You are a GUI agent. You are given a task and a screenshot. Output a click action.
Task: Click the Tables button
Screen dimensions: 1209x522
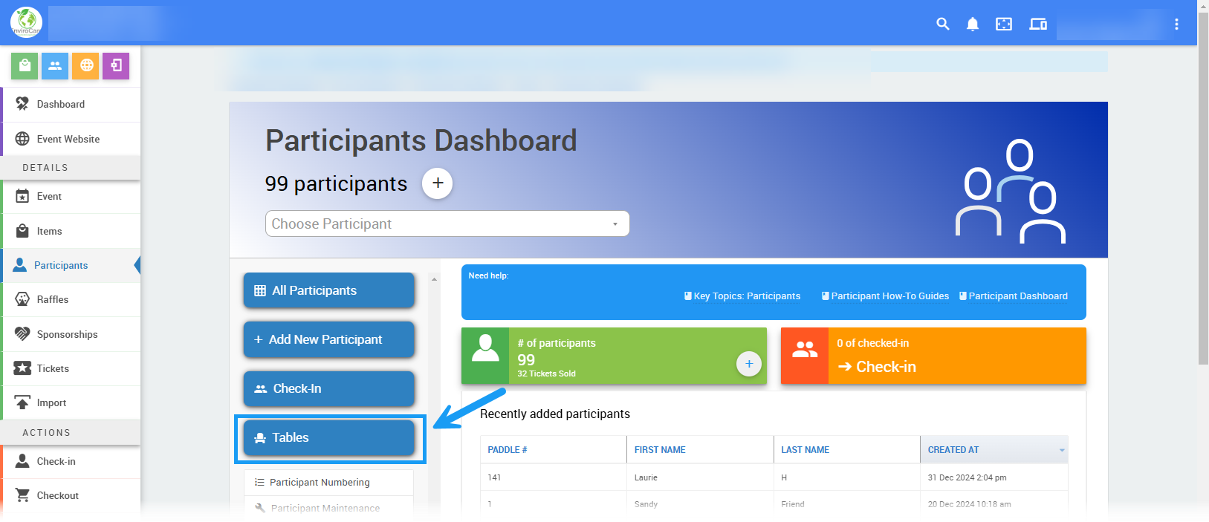pyautogui.click(x=328, y=438)
